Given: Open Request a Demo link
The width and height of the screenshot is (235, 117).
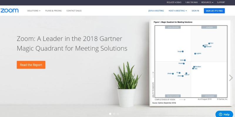Looking at the screenshot, I should click(174, 2).
